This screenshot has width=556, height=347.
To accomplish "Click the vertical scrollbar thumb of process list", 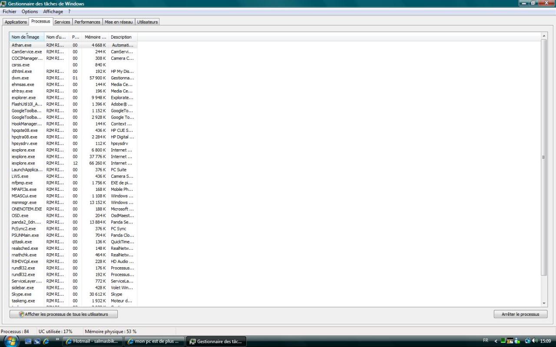I will 544,157.
